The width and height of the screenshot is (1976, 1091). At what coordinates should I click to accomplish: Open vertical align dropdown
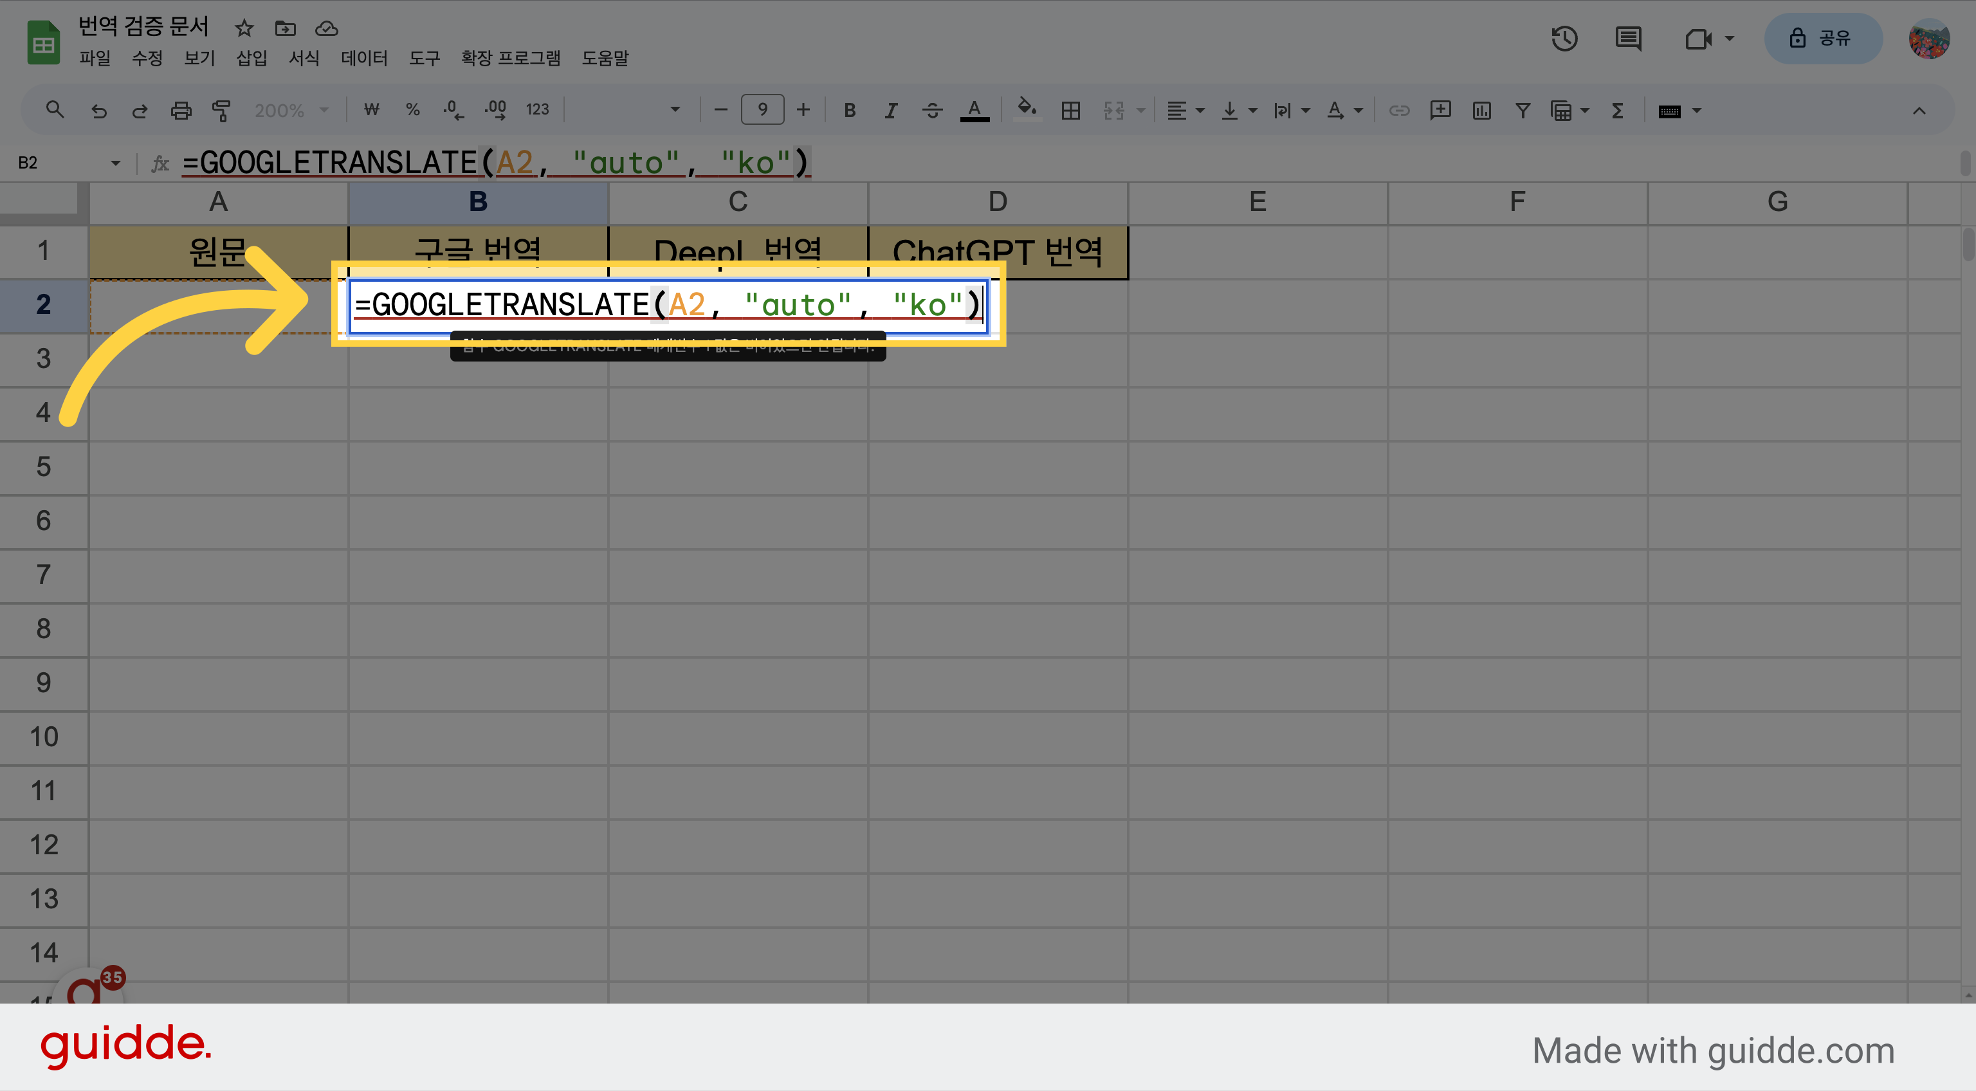point(1238,111)
